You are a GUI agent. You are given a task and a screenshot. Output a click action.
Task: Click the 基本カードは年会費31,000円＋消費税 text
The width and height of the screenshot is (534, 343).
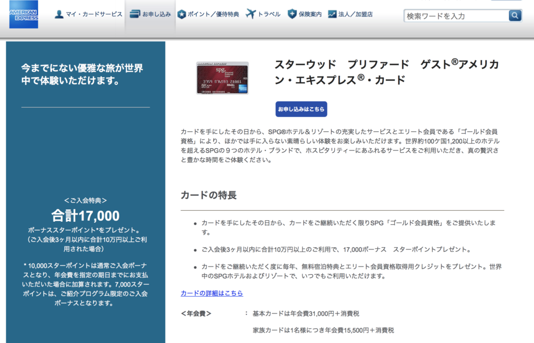click(x=306, y=313)
